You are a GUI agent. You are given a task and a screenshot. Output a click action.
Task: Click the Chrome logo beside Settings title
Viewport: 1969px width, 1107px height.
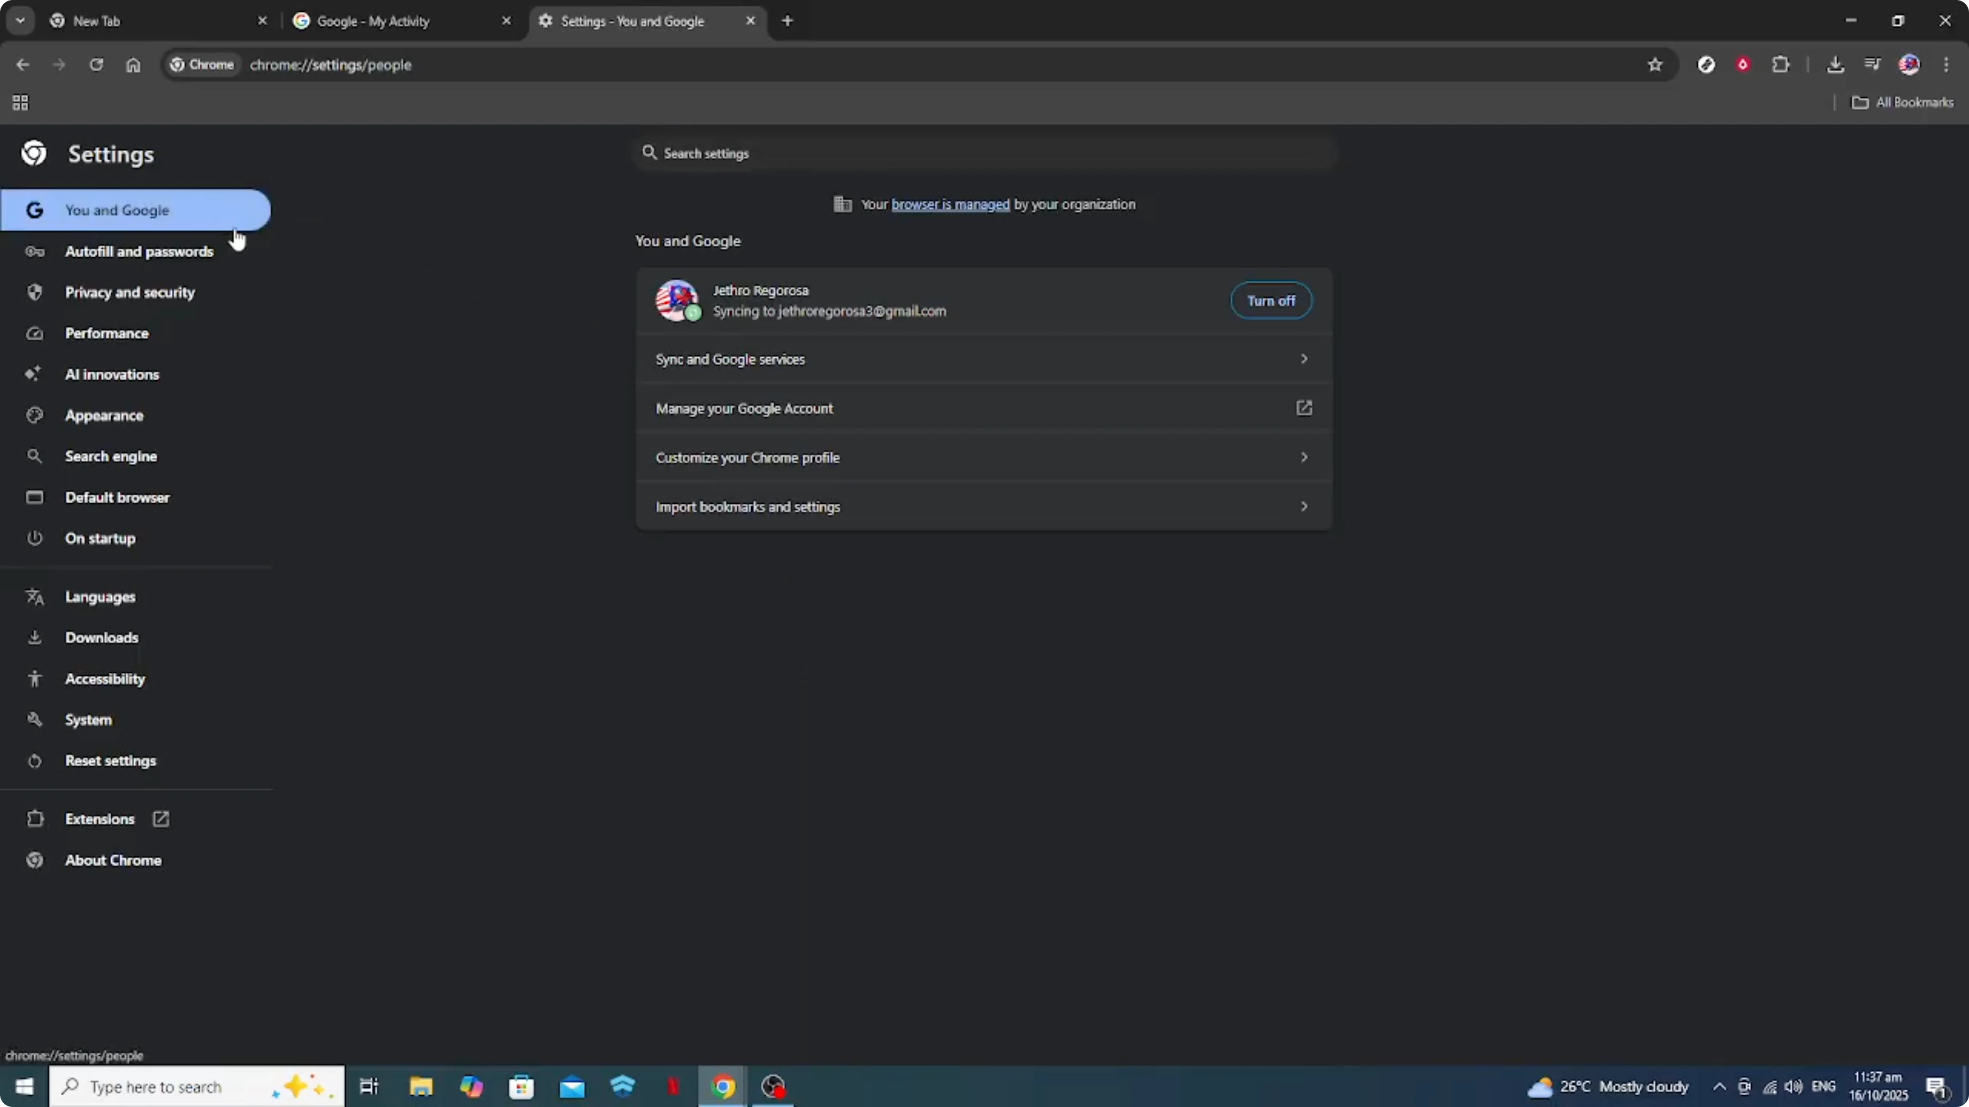click(34, 153)
